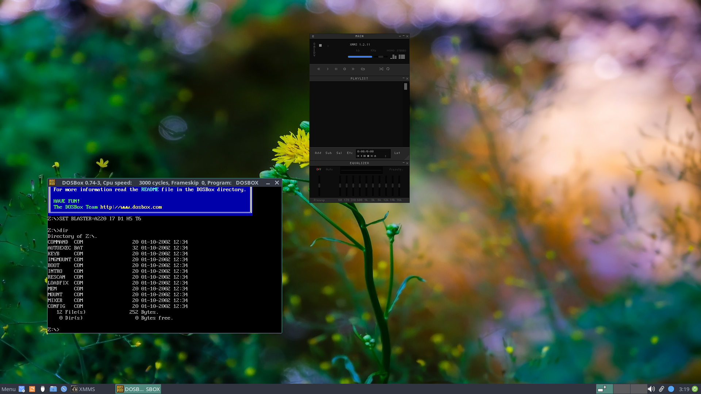
Task: Click the volume speaker tray icon
Action: pyautogui.click(x=651, y=389)
